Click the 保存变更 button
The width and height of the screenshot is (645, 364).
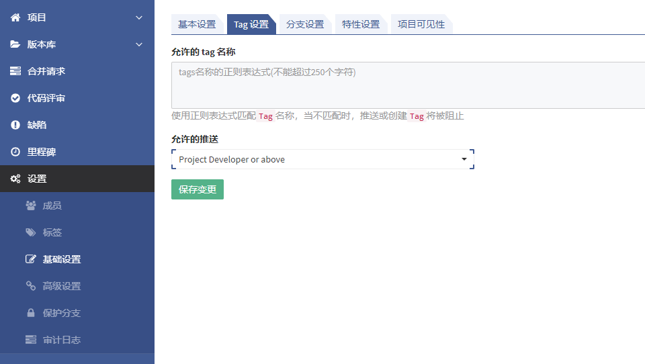pyautogui.click(x=198, y=189)
